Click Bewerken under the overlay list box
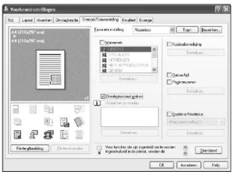This screenshot has width=232, height=172. point(129,133)
